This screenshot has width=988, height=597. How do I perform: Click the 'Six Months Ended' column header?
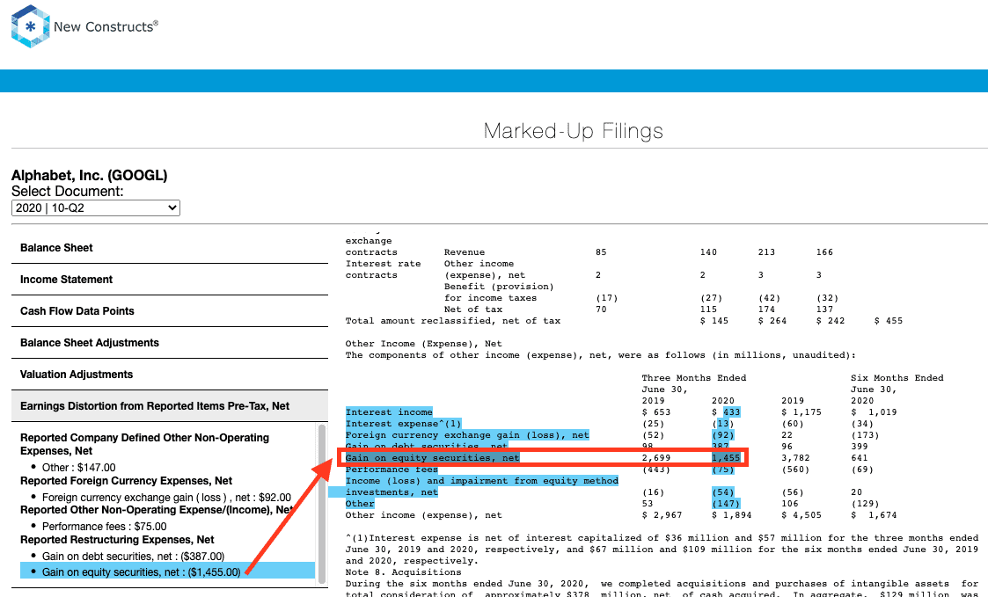tap(897, 378)
